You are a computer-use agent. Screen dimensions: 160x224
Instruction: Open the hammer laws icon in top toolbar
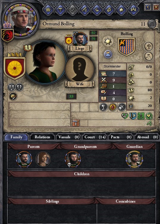click(x=60, y=10)
